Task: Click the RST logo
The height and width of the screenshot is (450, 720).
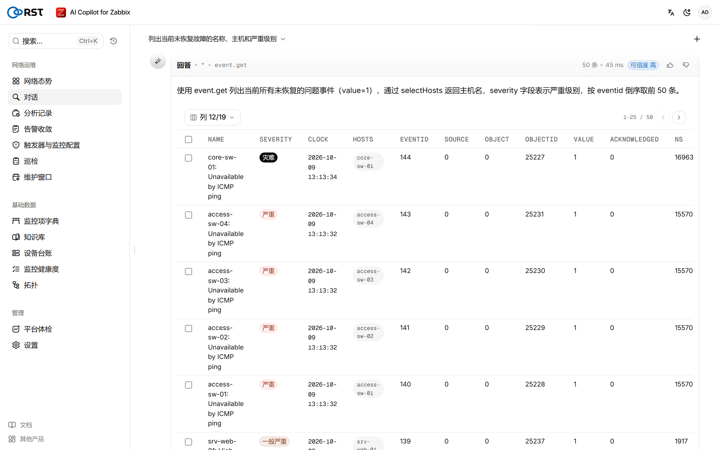Action: (25, 12)
